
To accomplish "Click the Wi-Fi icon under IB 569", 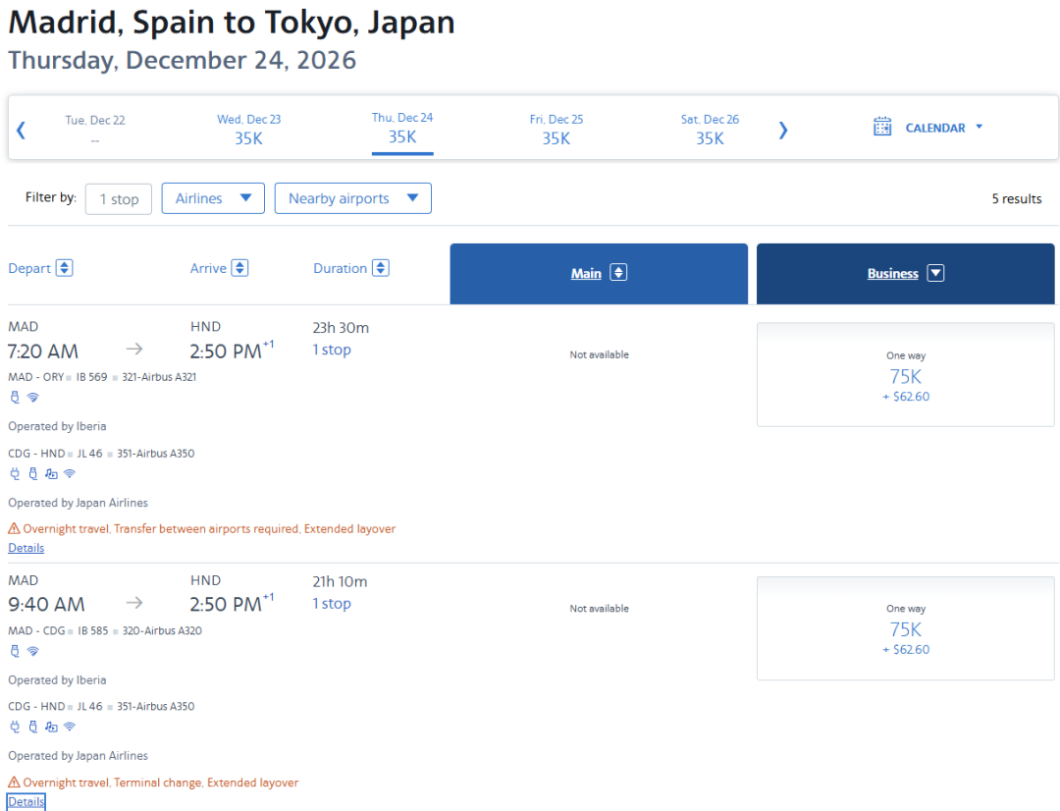I will coord(32,397).
